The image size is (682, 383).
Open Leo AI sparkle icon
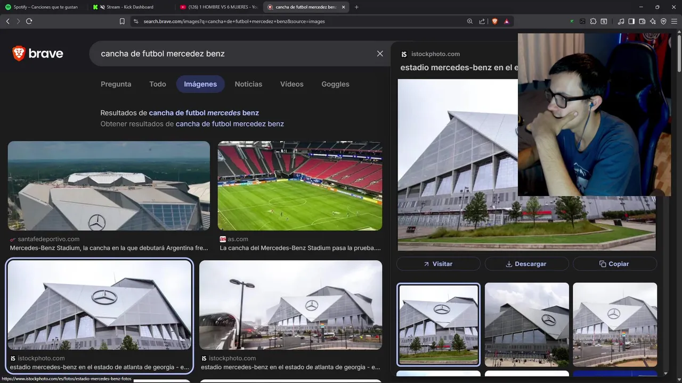[653, 21]
